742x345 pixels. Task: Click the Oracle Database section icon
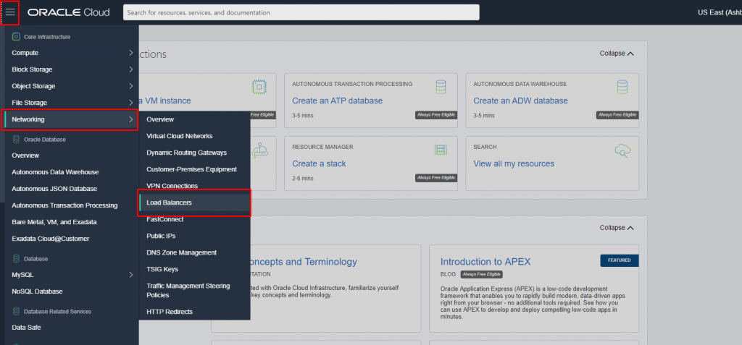point(16,140)
